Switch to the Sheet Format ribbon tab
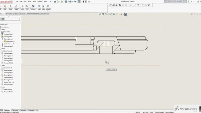 [45, 14]
